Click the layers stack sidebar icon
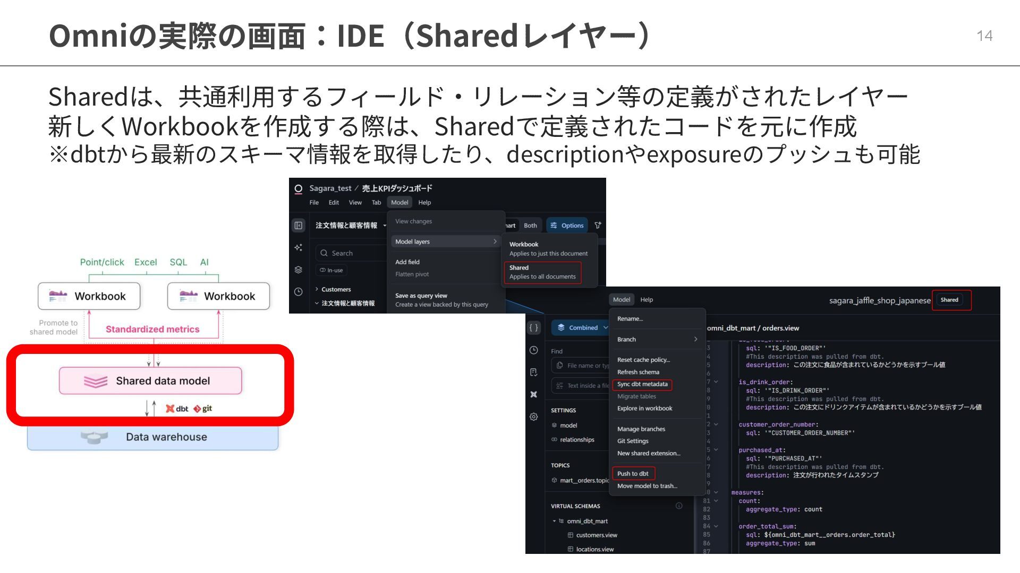Viewport: 1020px width, 573px height. (x=299, y=270)
